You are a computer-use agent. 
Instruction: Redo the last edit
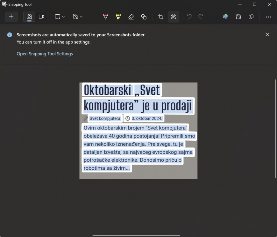201,17
